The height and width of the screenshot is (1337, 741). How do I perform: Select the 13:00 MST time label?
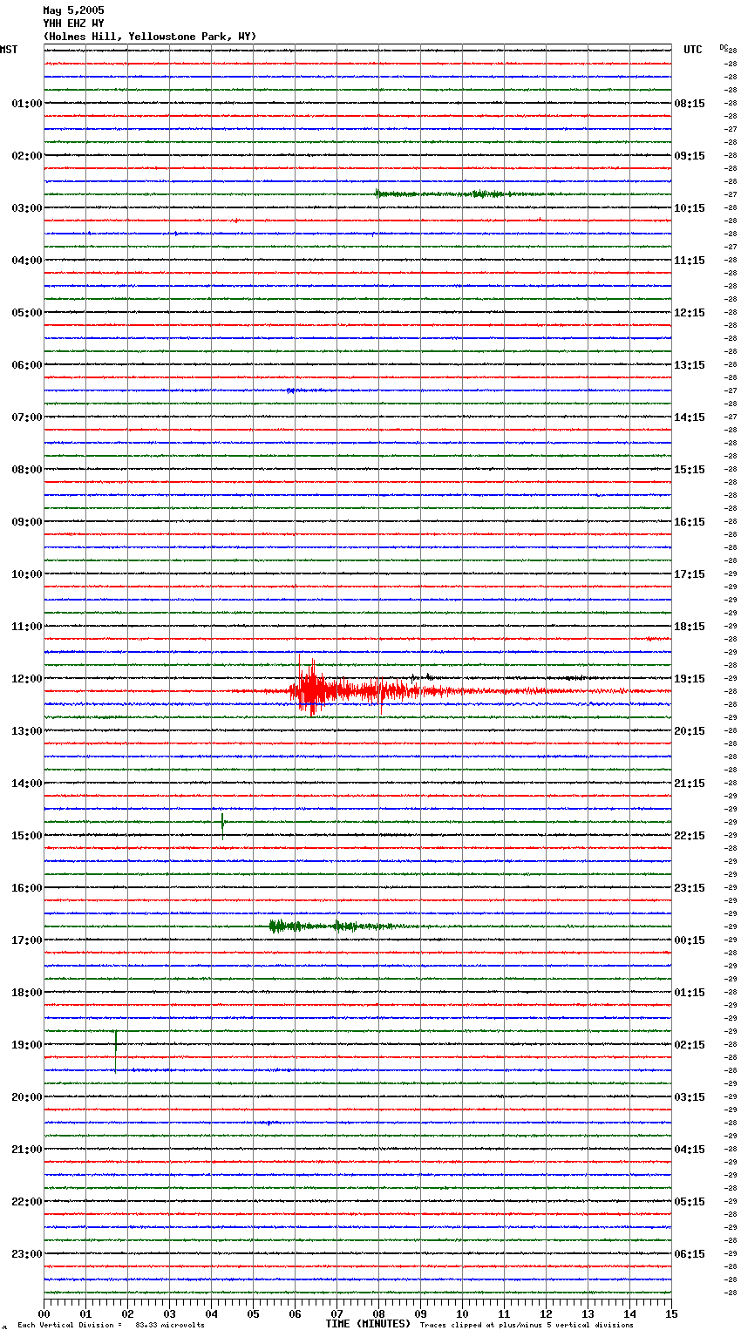27,731
